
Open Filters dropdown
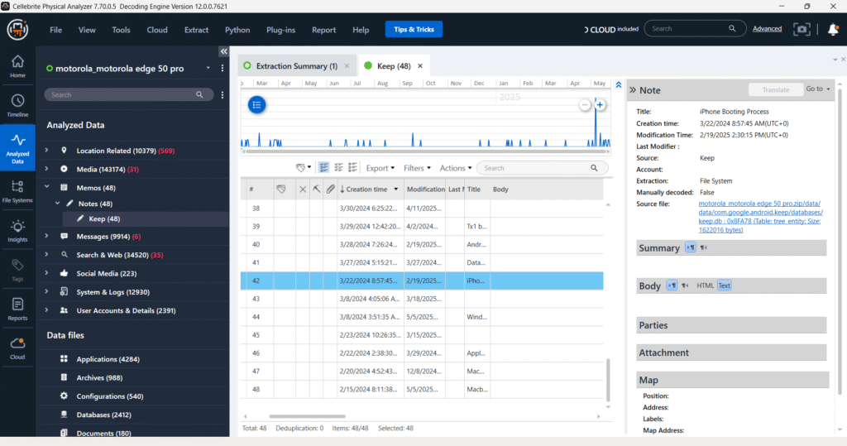(x=417, y=168)
